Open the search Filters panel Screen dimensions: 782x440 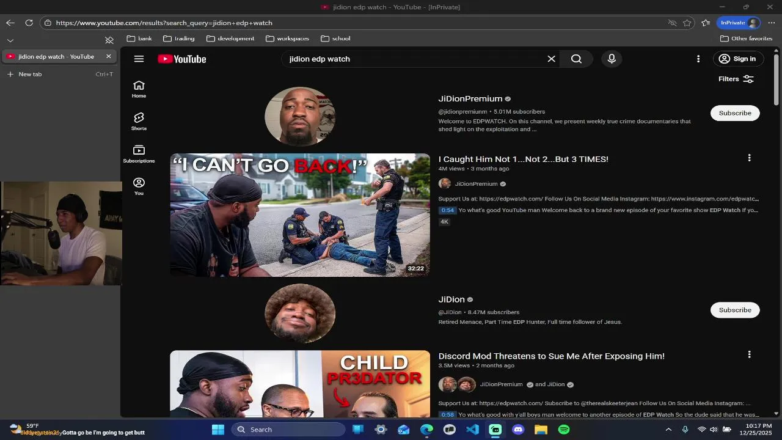pos(736,79)
